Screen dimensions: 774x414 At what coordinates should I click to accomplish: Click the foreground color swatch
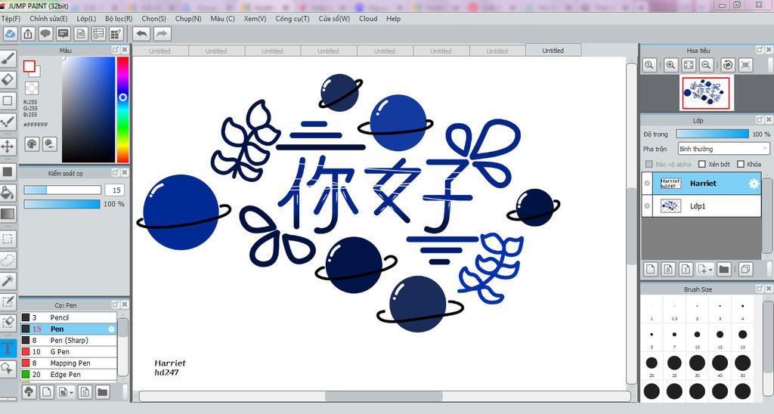[x=29, y=66]
